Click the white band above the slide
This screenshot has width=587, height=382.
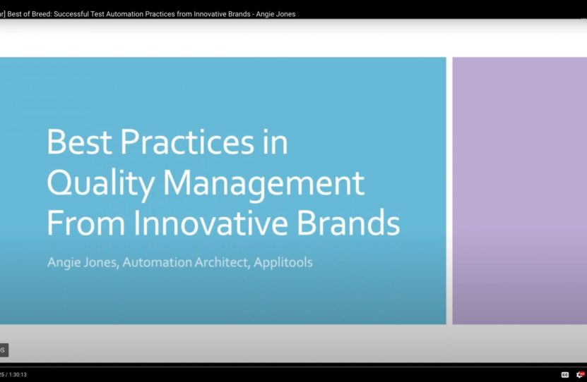click(283, 39)
